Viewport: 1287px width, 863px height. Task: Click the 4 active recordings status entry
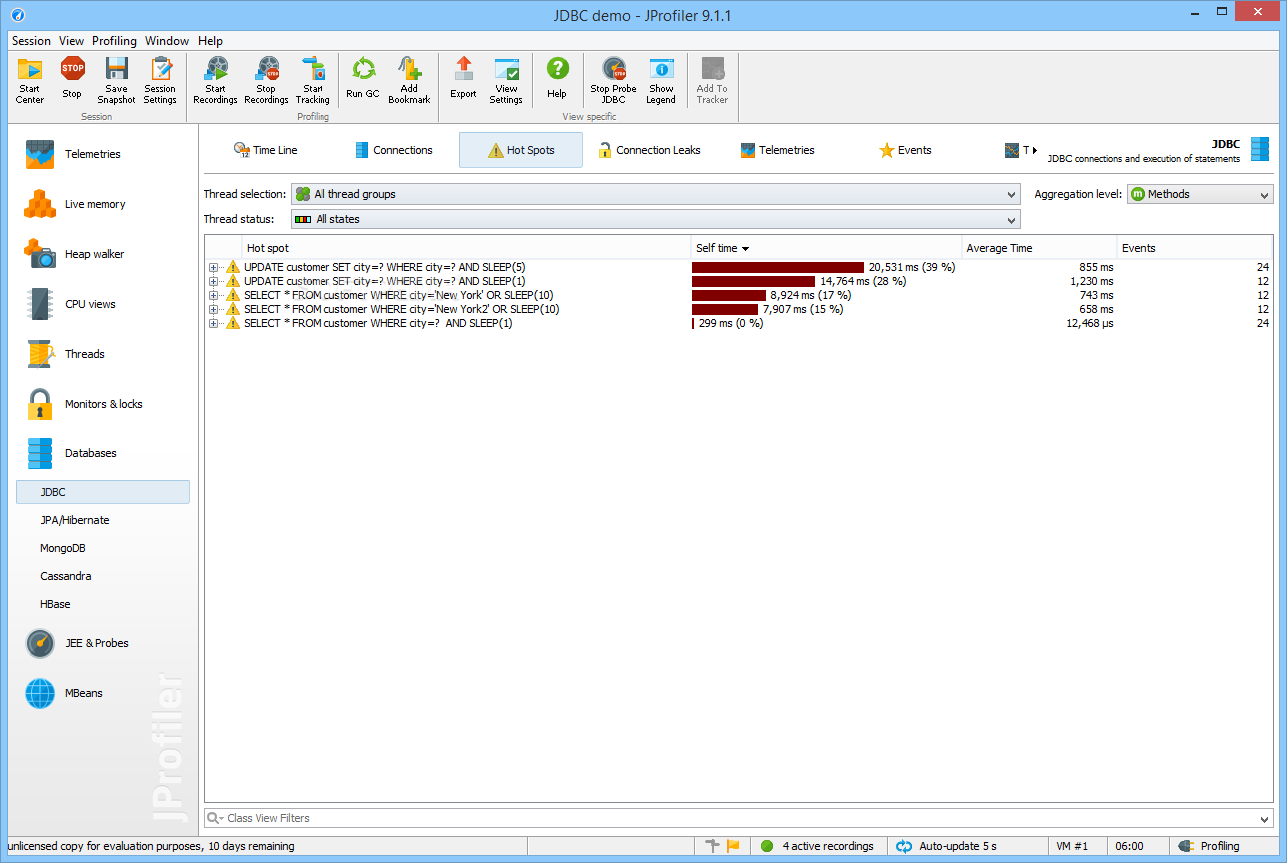coord(816,846)
